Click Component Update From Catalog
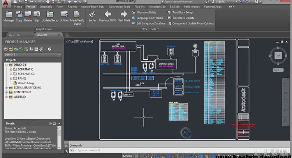Screen dimensions: 292x158 coord(191,23)
